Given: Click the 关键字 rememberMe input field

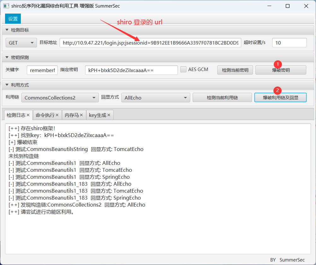Looking at the screenshot, I should coord(42,70).
